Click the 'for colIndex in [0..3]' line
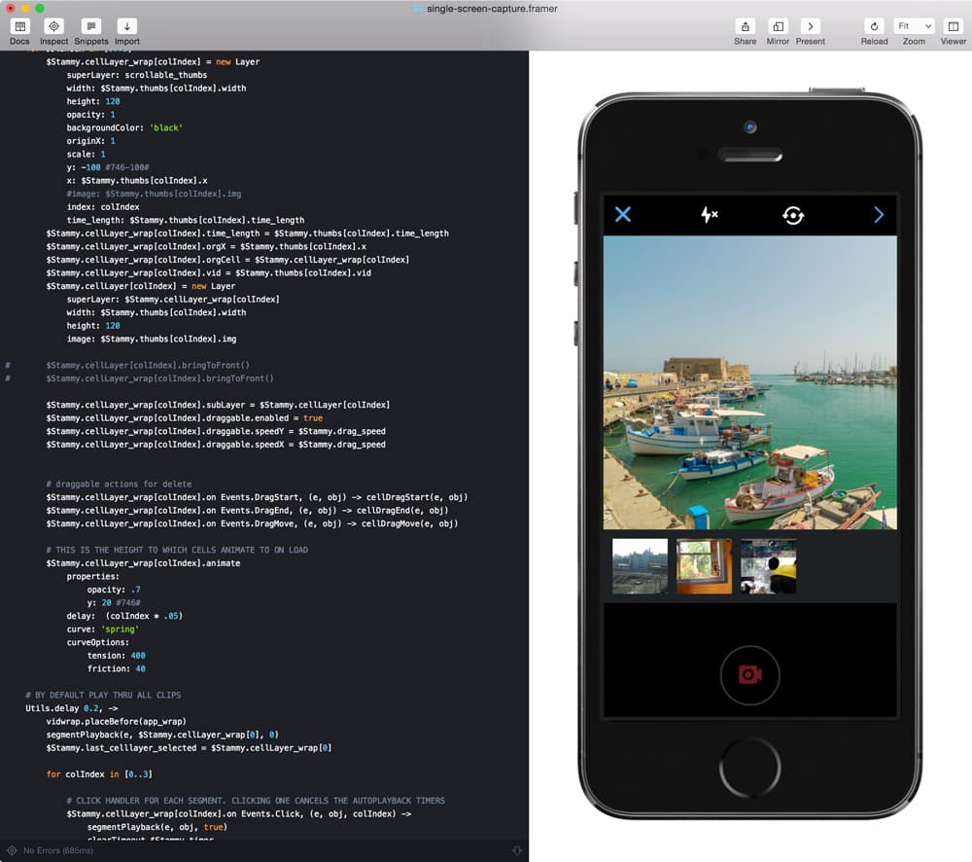This screenshot has width=972, height=862. [x=99, y=774]
